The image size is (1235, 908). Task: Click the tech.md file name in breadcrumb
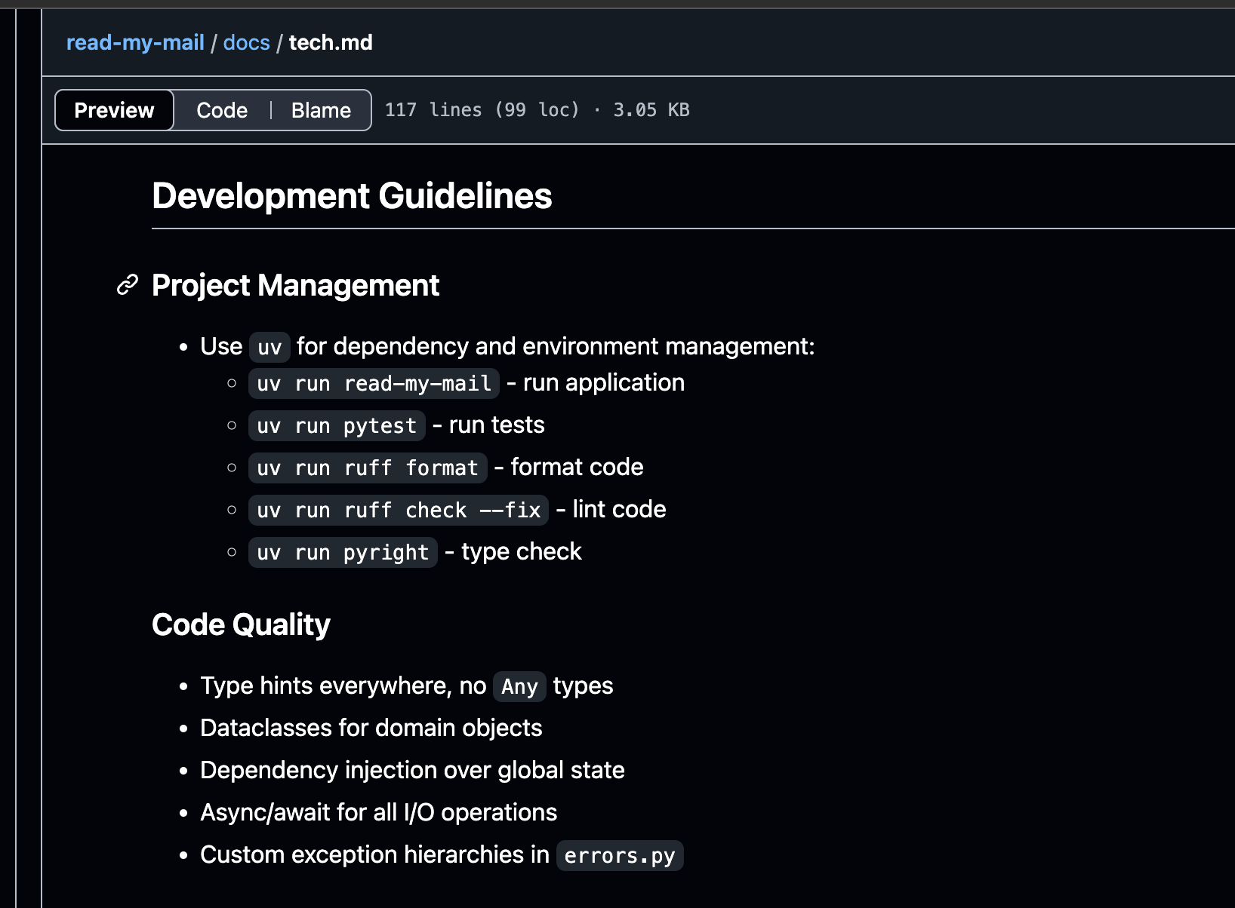point(331,43)
